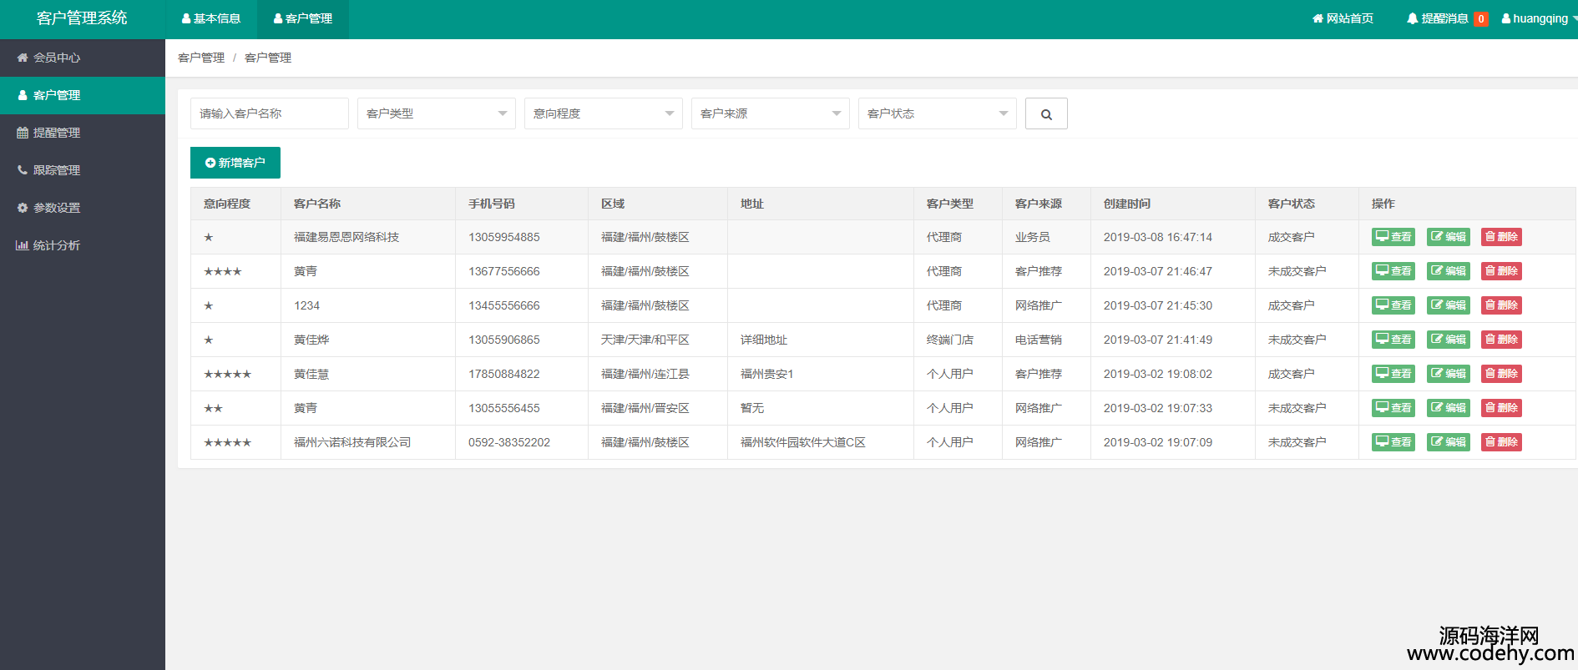Expand the 客户状态 dropdown
The image size is (1578, 670).
(938, 113)
